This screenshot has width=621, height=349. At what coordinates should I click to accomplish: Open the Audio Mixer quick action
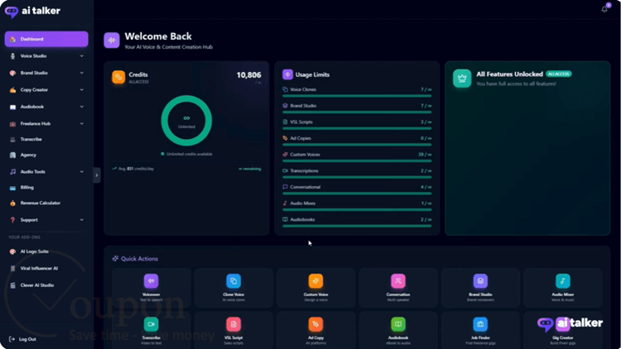563,288
